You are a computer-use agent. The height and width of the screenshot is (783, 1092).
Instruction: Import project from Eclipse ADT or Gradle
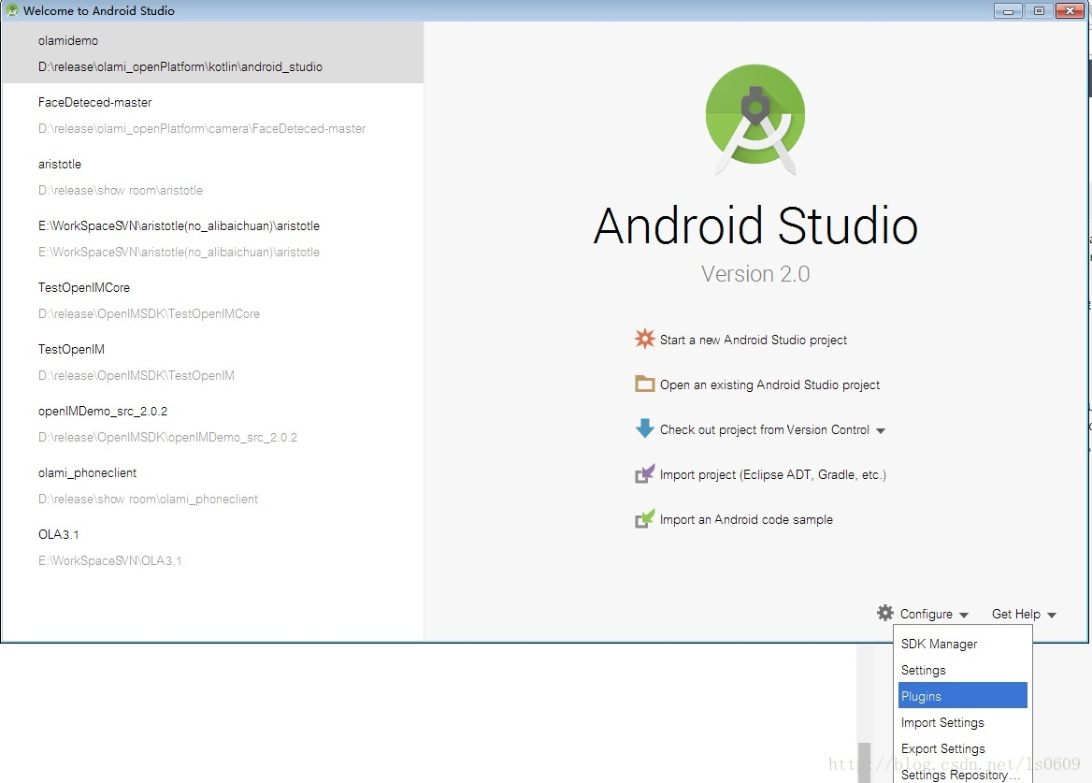(773, 474)
